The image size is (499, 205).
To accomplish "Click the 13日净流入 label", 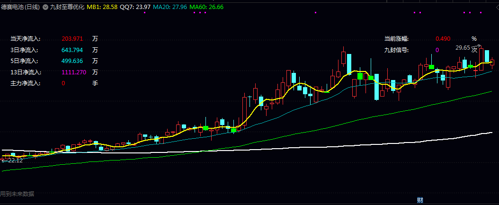I will [26, 72].
